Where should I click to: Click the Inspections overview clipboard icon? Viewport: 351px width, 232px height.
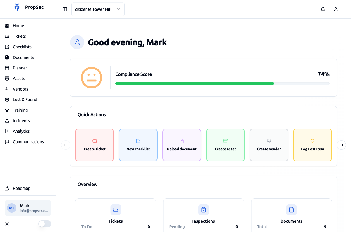[x=204, y=210]
